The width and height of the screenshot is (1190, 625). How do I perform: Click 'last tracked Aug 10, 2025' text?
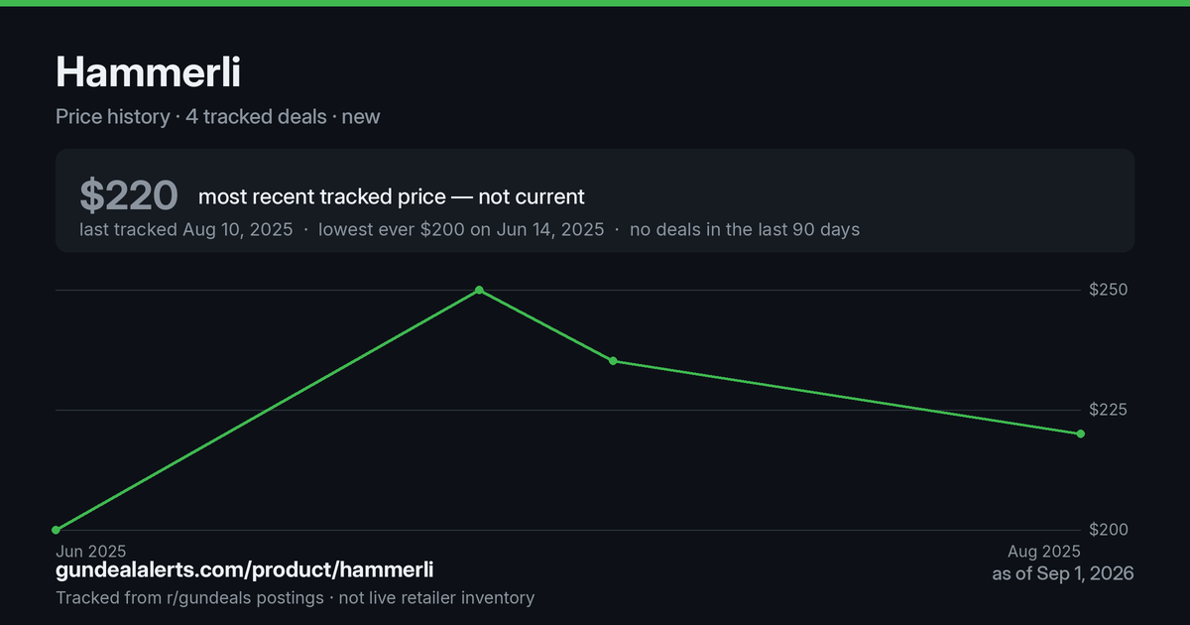pos(186,229)
